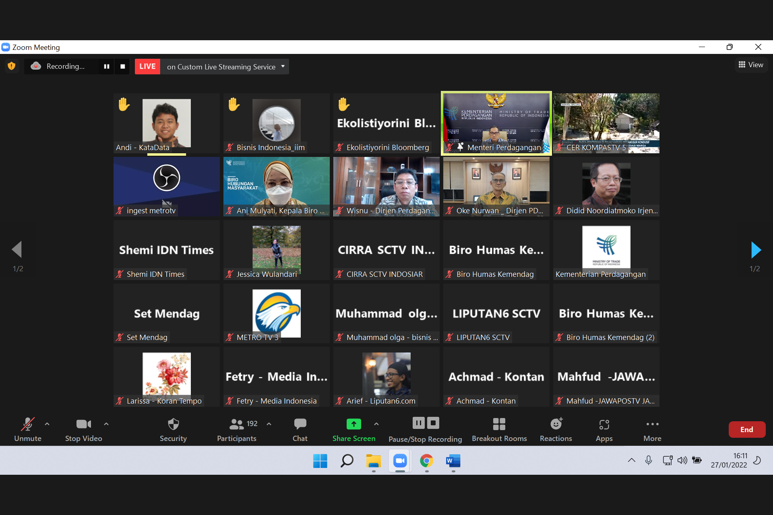Pause the recording in top bar

(107, 66)
